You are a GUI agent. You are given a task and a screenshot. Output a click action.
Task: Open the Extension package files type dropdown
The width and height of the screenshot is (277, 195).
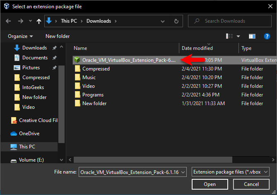[x=230, y=172]
